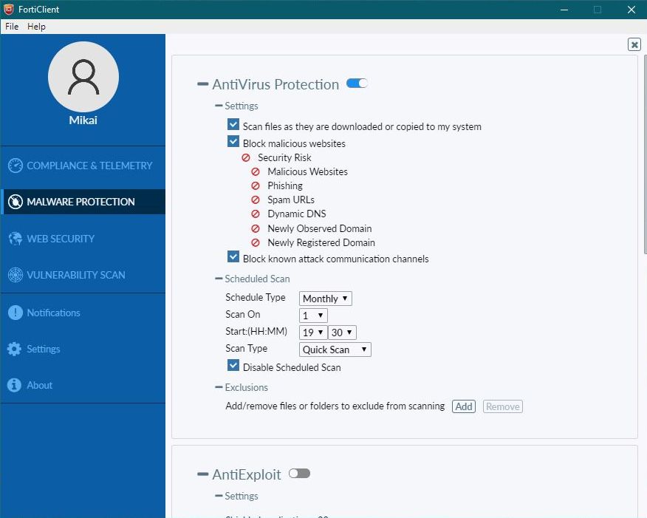Open the start minute dropdown showing 30
Viewport: 647px width, 518px height.
pyautogui.click(x=342, y=333)
